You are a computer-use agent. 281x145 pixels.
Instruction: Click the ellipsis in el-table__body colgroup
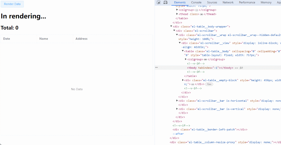(205, 60)
